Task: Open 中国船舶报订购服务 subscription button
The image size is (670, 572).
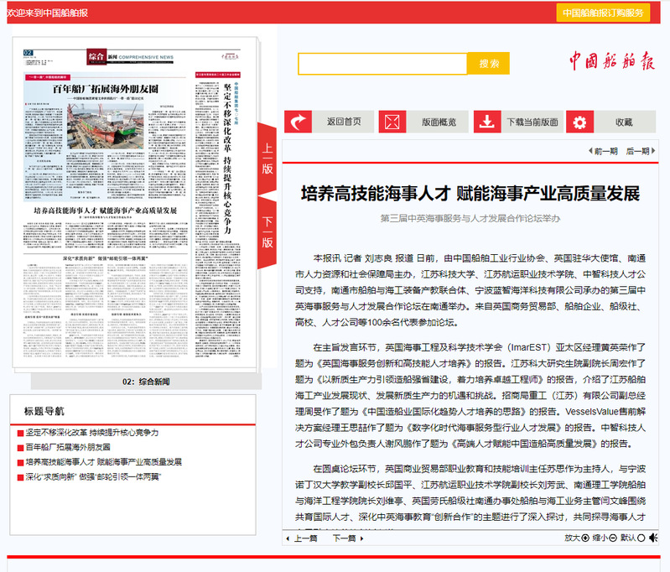Action: (603, 13)
